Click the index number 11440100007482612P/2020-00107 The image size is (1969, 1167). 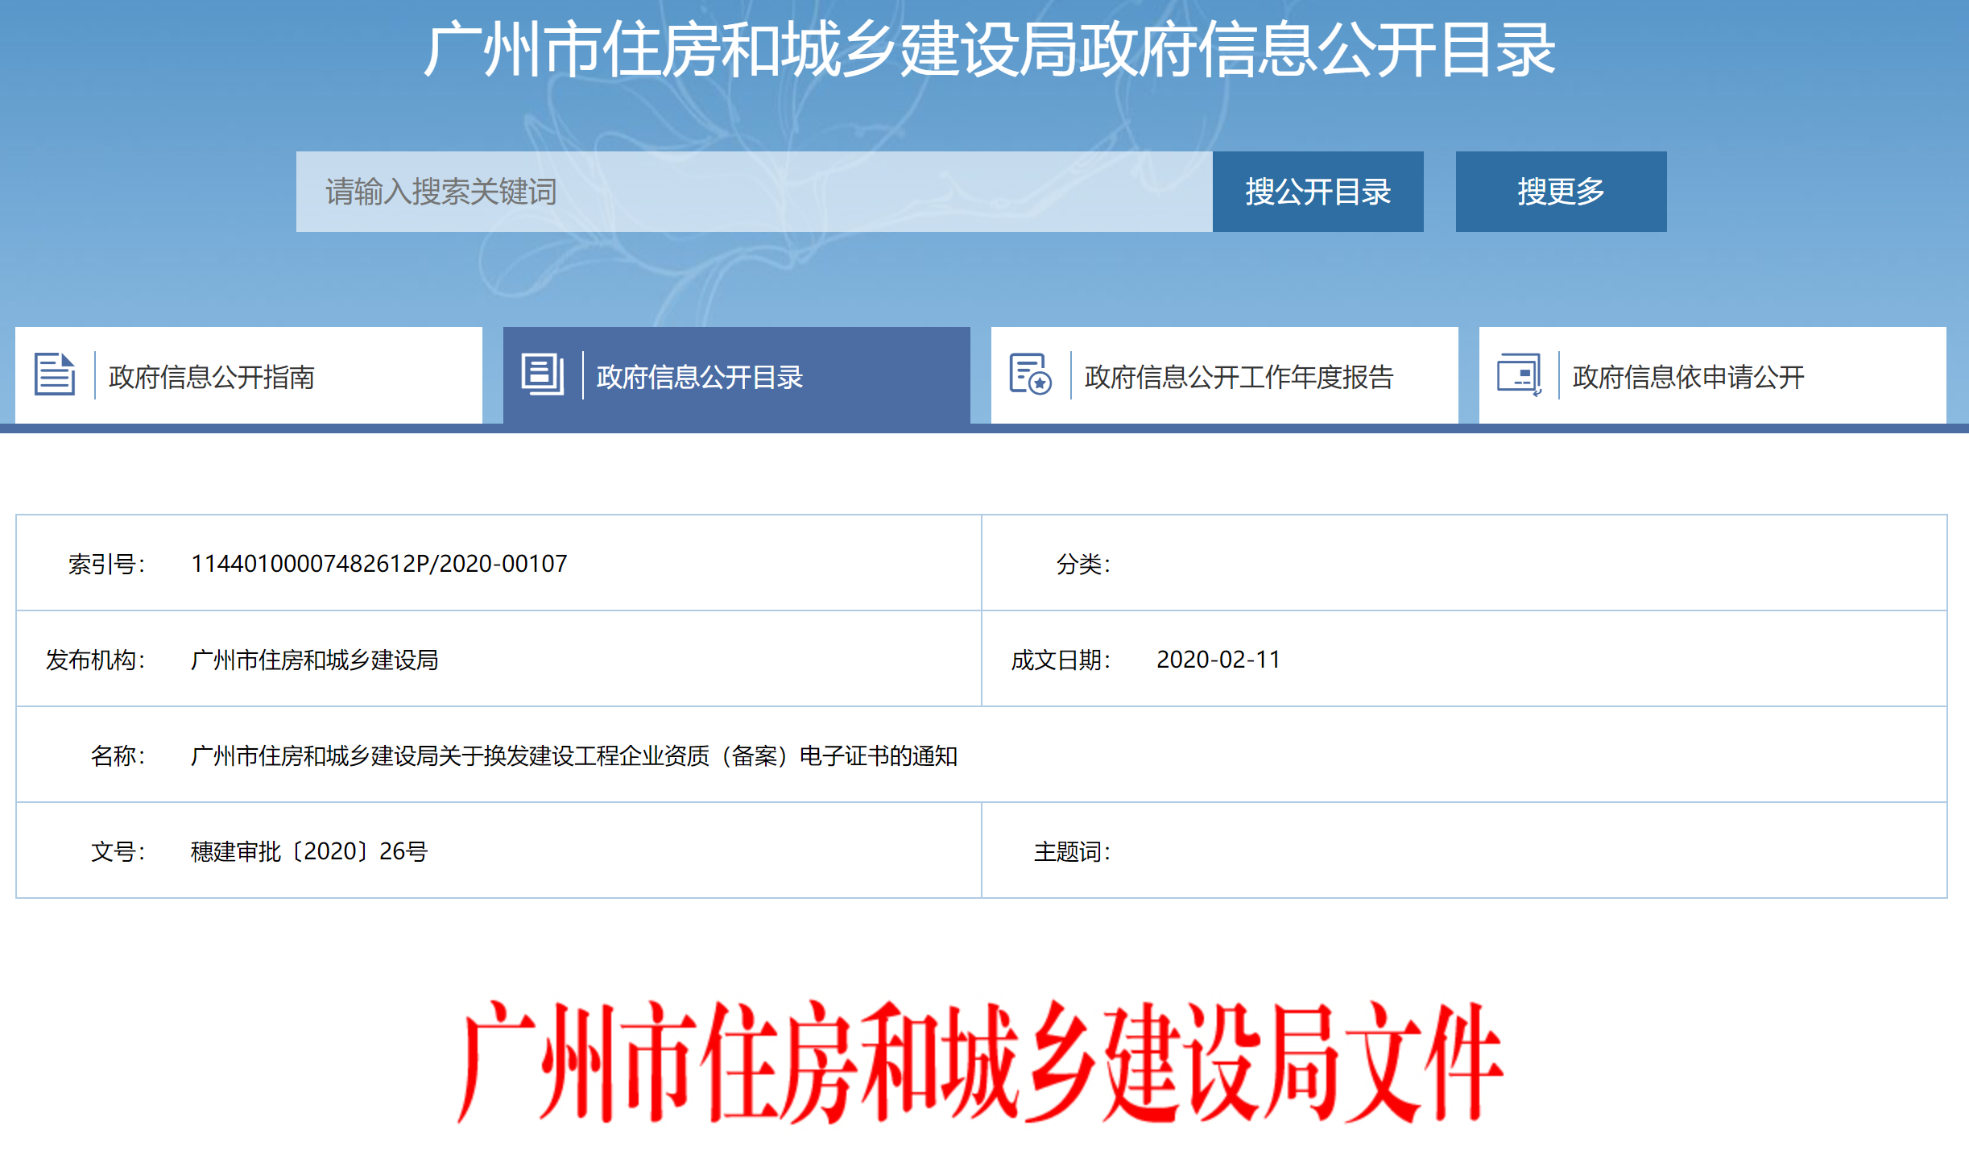pyautogui.click(x=378, y=564)
